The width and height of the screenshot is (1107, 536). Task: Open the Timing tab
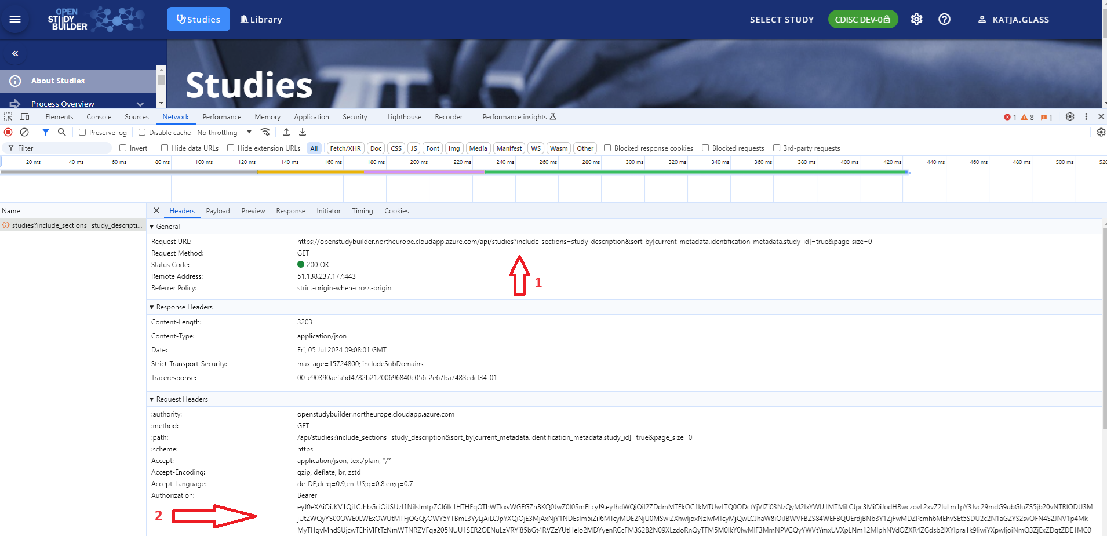point(362,211)
